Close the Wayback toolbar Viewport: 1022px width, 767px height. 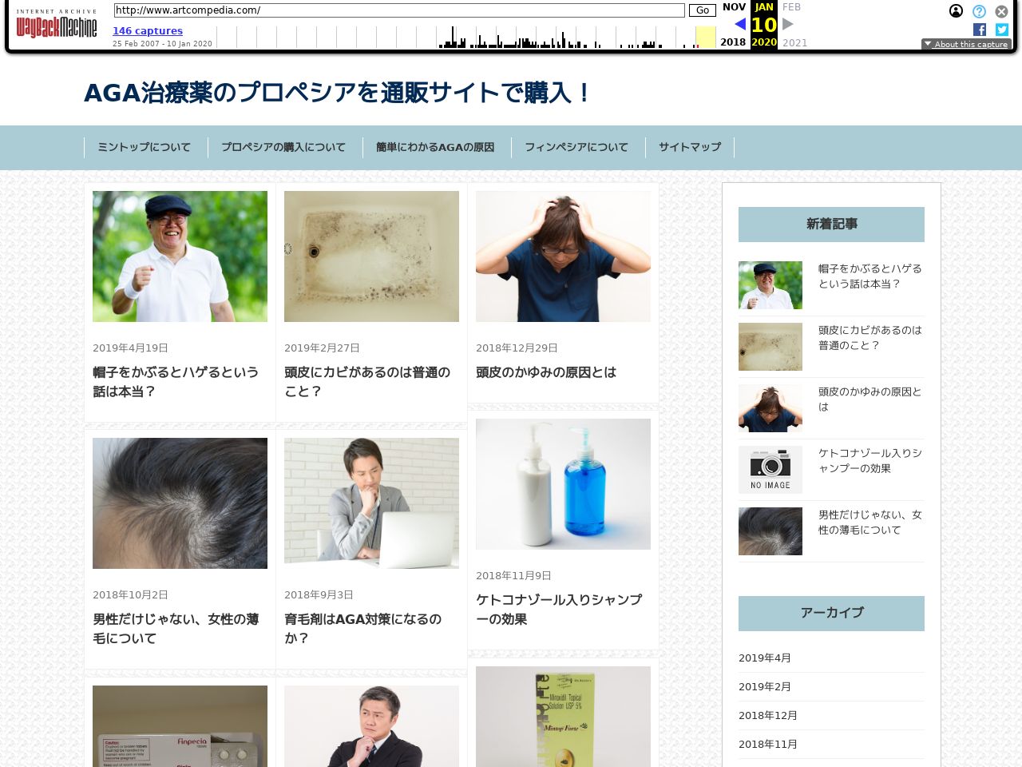tap(1001, 11)
